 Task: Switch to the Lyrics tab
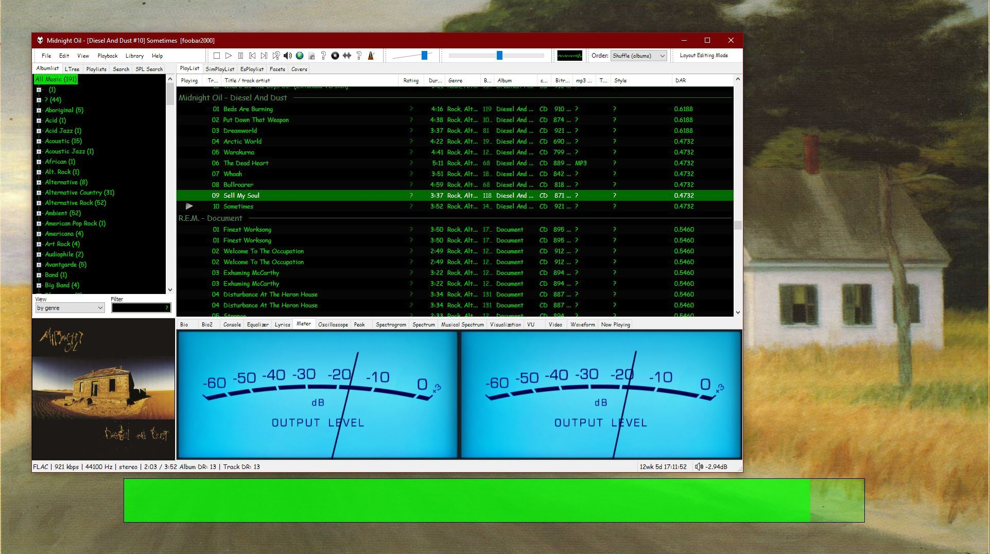click(282, 324)
